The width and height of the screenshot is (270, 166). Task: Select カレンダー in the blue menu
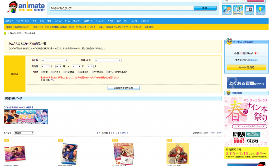click(x=77, y=21)
